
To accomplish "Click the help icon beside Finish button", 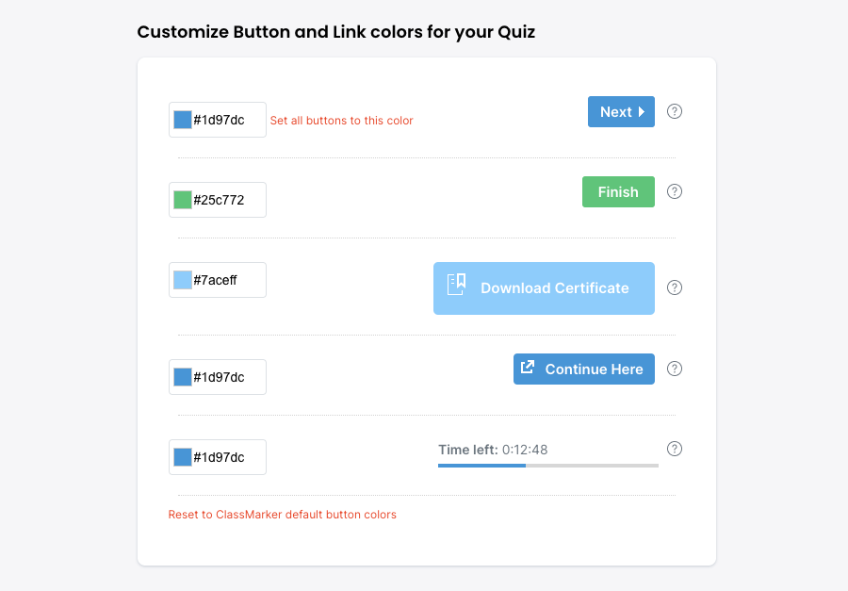I will (675, 191).
